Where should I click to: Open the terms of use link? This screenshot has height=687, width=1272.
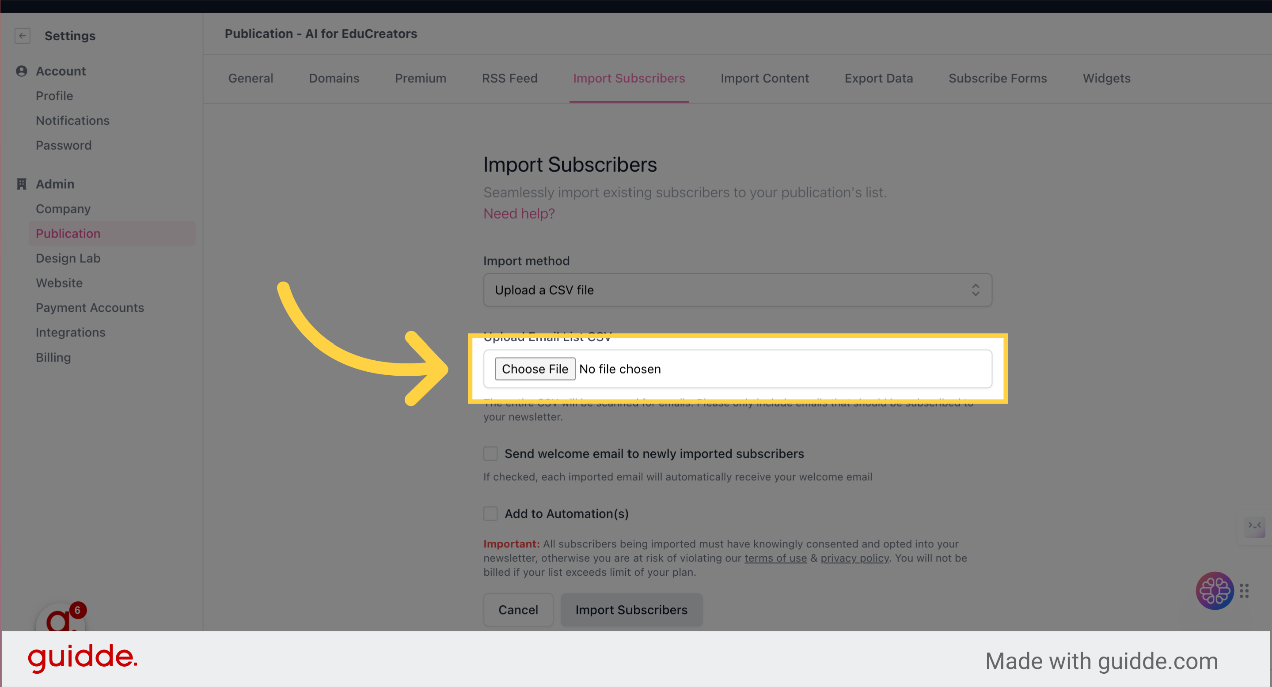(775, 558)
